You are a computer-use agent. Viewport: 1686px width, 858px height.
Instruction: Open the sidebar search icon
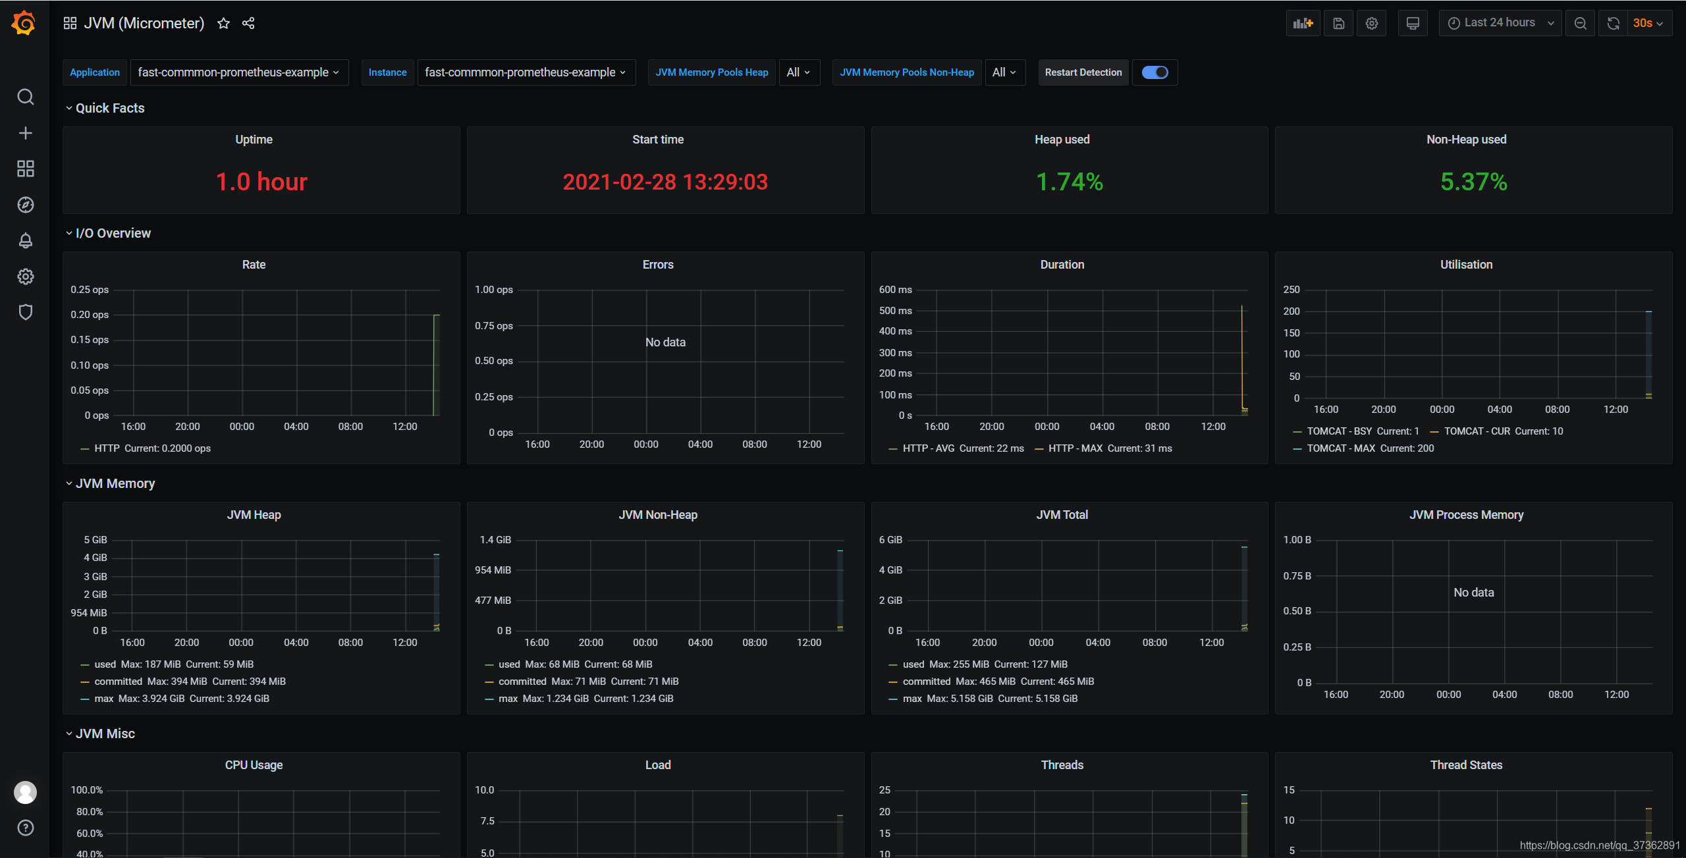click(x=25, y=97)
